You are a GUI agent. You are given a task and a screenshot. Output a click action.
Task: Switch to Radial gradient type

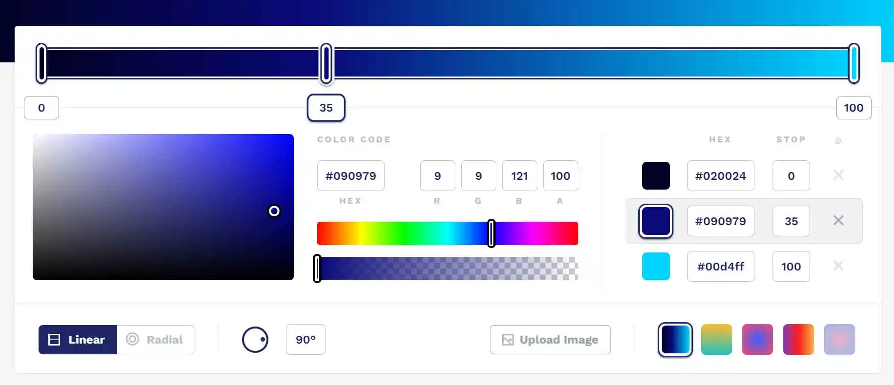coord(156,340)
